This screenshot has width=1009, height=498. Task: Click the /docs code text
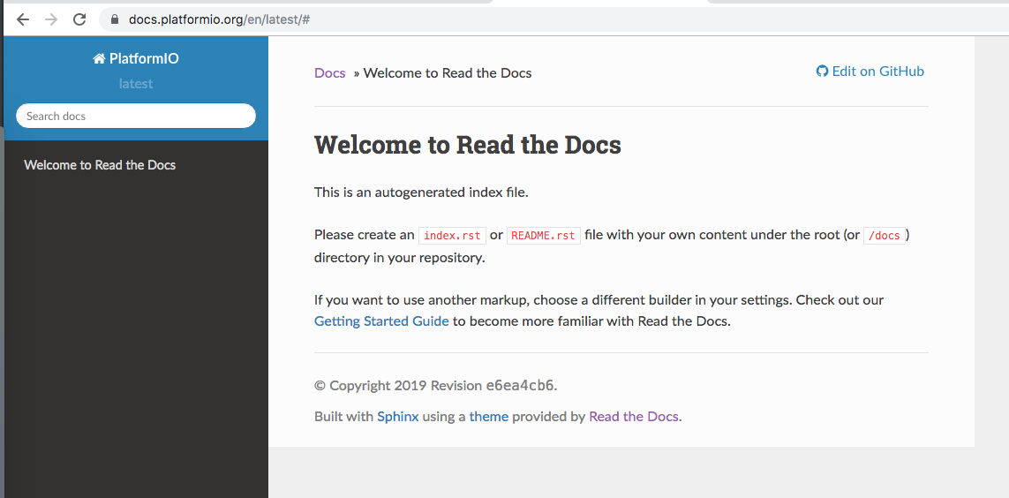click(885, 236)
